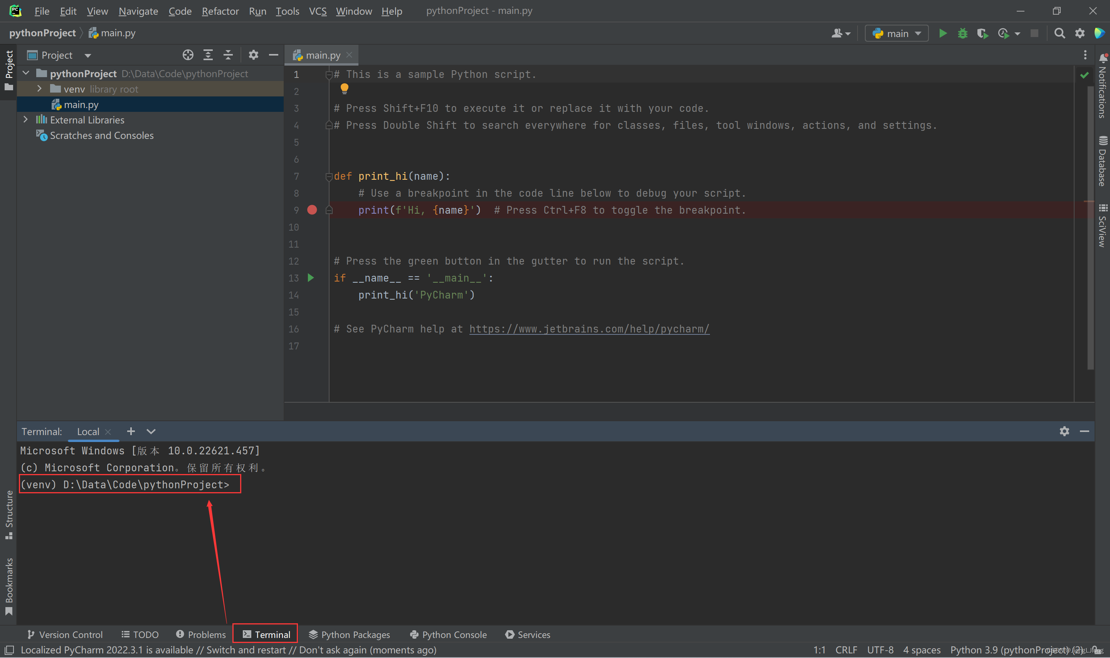Run script from gutter play icon on line 13
This screenshot has height=658, width=1110.
pyautogui.click(x=311, y=278)
